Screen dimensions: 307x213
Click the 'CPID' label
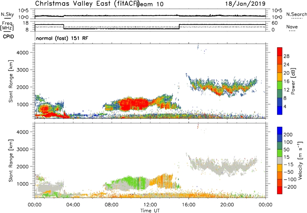8,37
